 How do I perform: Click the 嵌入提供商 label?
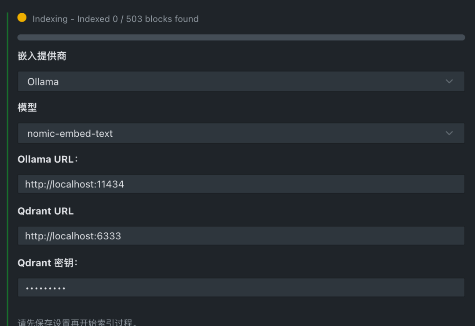coord(42,56)
